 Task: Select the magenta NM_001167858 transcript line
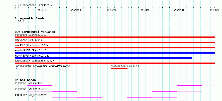click(x=115, y=91)
